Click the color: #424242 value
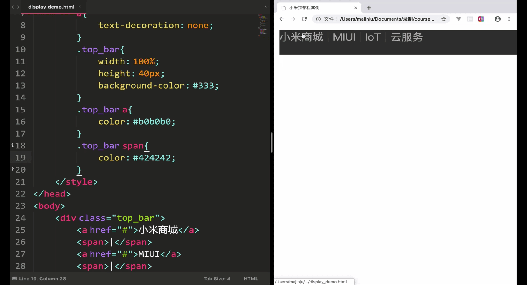Image resolution: width=527 pixels, height=285 pixels. [x=152, y=158]
